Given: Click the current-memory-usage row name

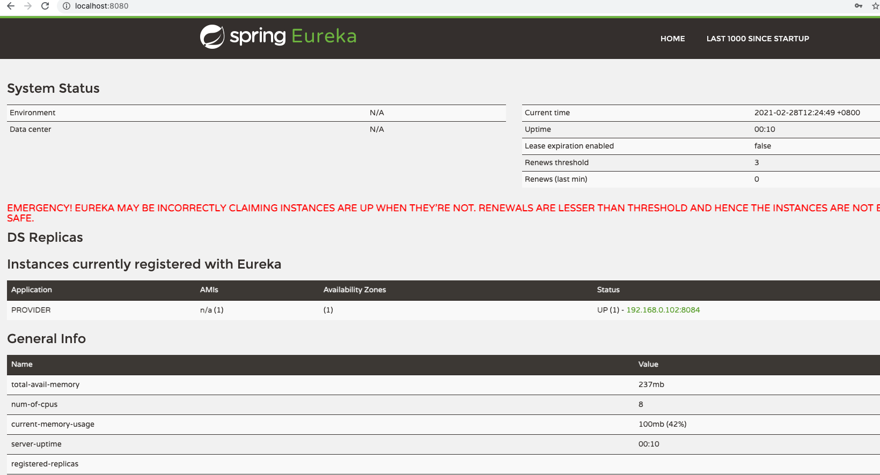Looking at the screenshot, I should (53, 424).
